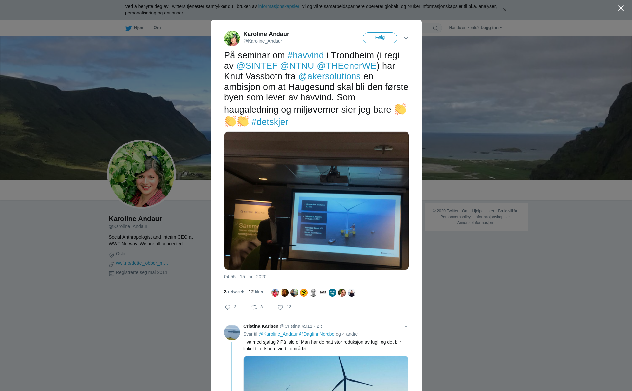Screen dimensions: 632x391
Task: Click the retweet arrows icon
Action: click(254, 307)
